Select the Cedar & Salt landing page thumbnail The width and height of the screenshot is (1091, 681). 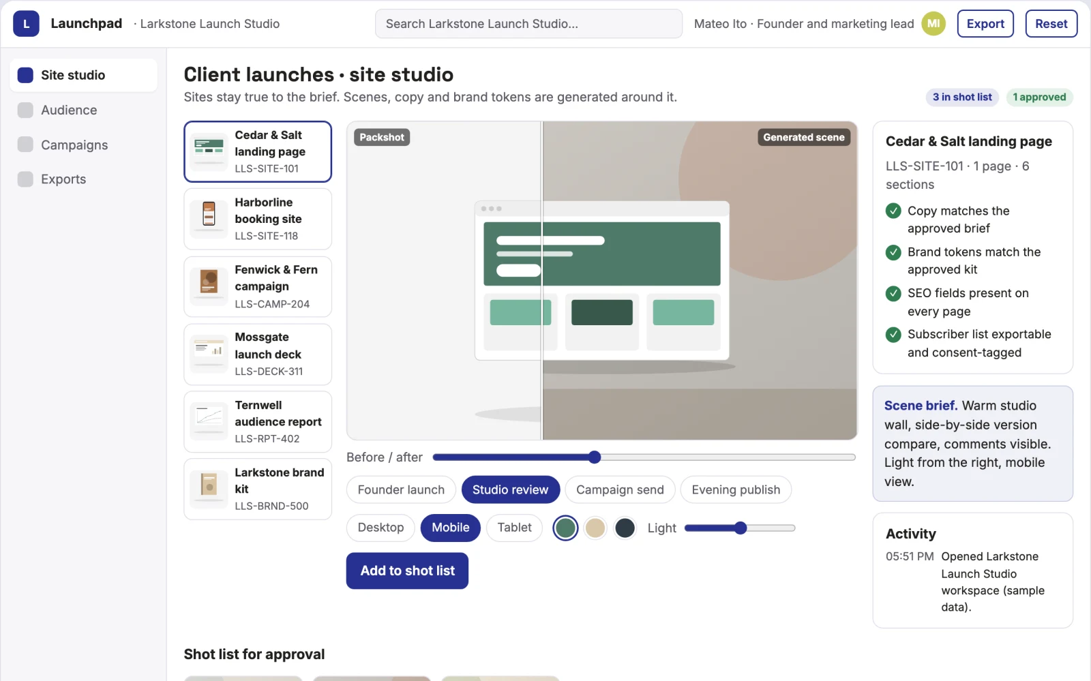click(x=209, y=151)
